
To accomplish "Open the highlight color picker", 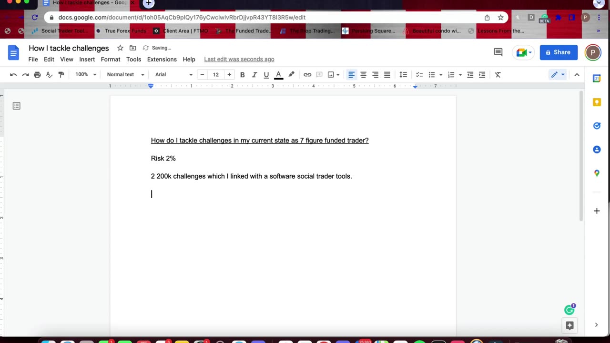I will (291, 75).
